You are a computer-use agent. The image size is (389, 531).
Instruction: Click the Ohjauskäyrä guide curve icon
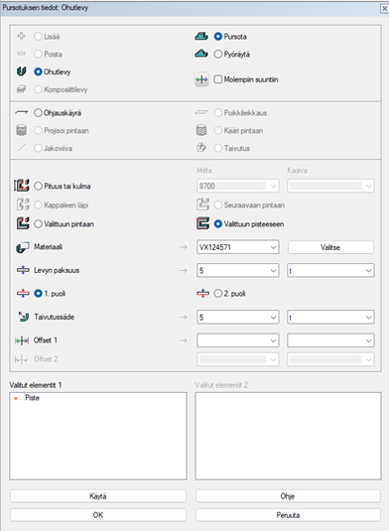point(21,113)
